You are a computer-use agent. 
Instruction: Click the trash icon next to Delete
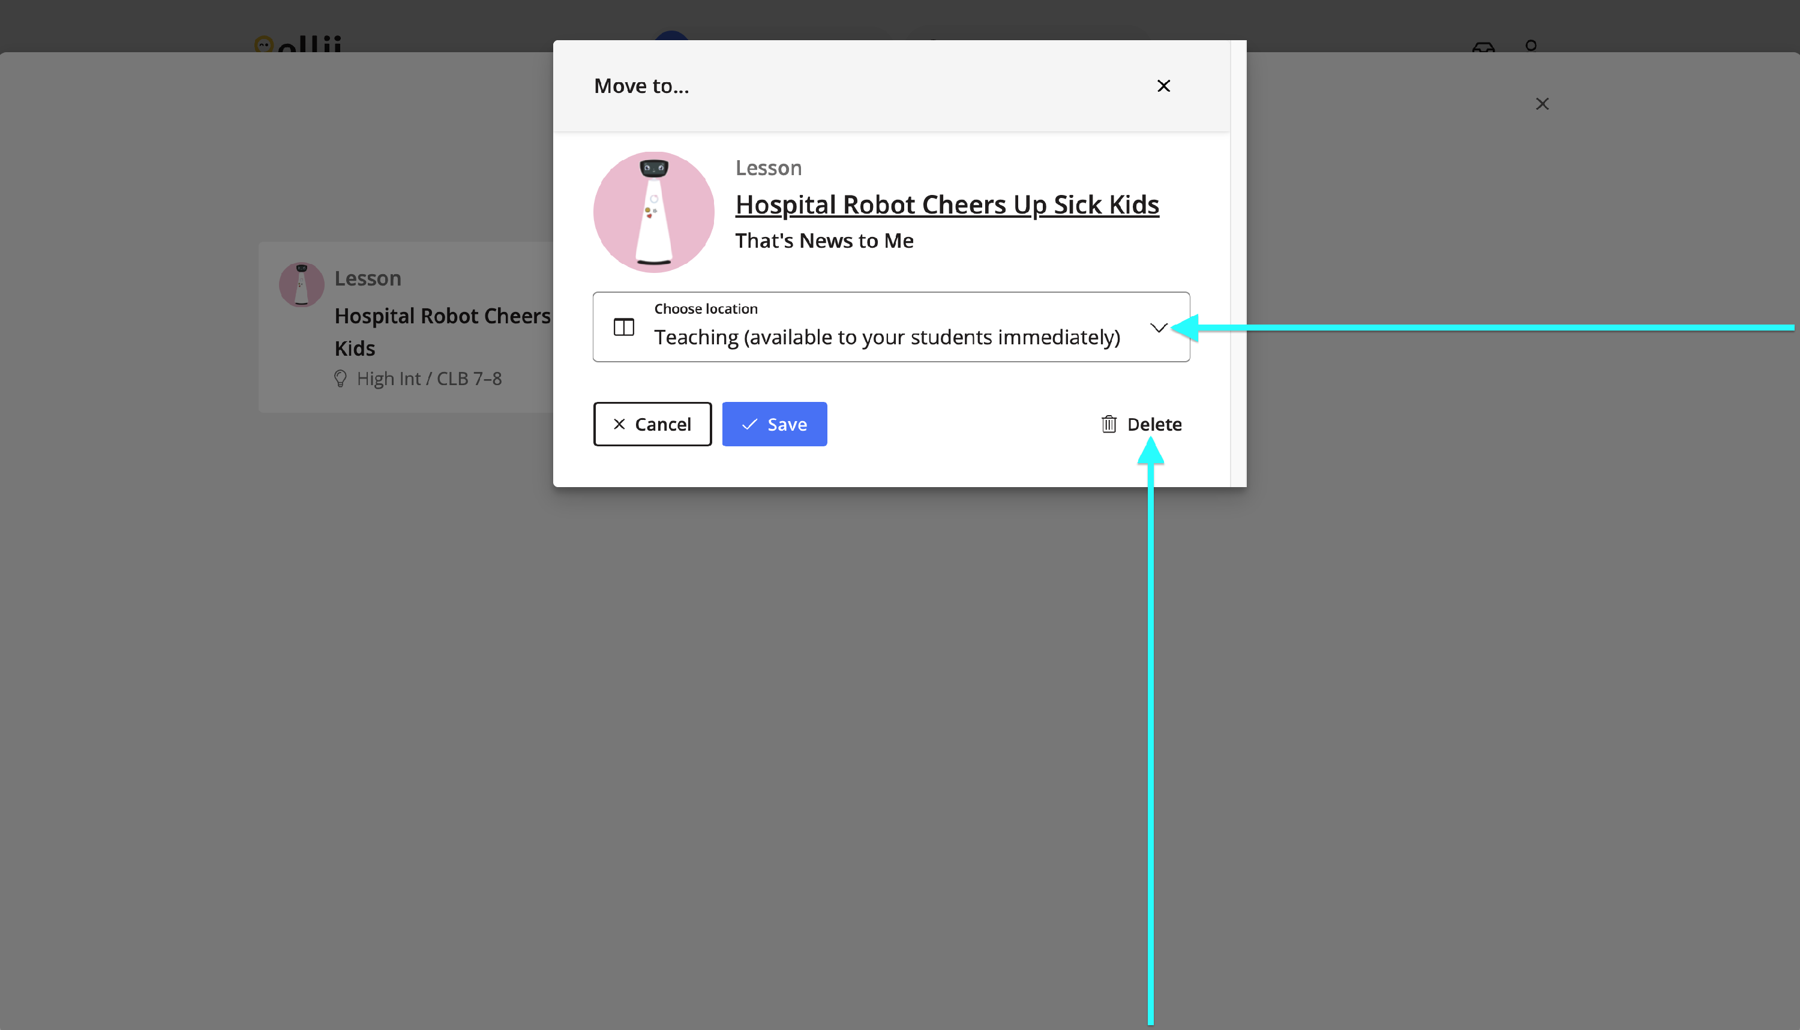(x=1109, y=424)
